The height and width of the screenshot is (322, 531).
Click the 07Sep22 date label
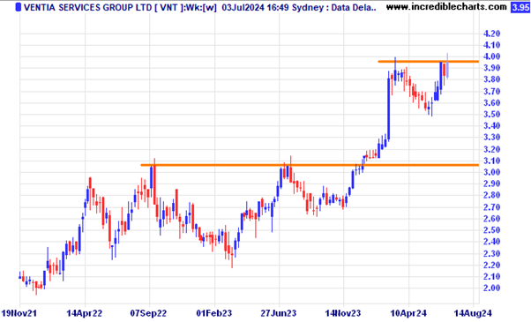click(x=149, y=313)
